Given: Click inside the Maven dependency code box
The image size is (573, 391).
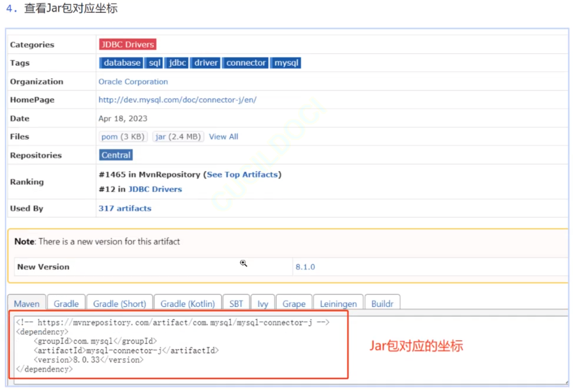Looking at the screenshot, I should click(x=291, y=350).
